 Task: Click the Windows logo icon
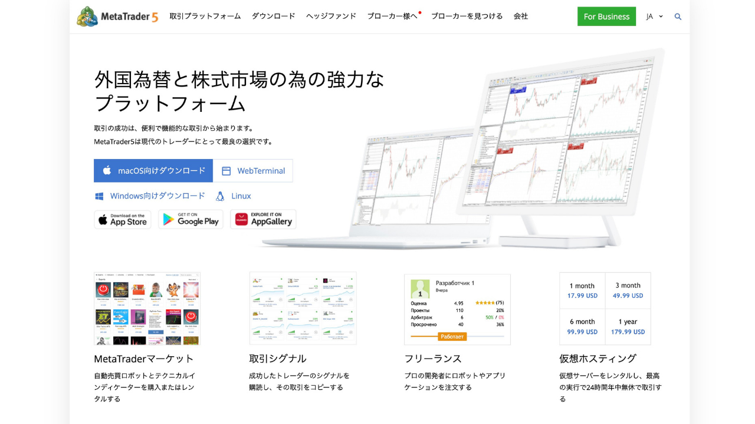(x=99, y=196)
